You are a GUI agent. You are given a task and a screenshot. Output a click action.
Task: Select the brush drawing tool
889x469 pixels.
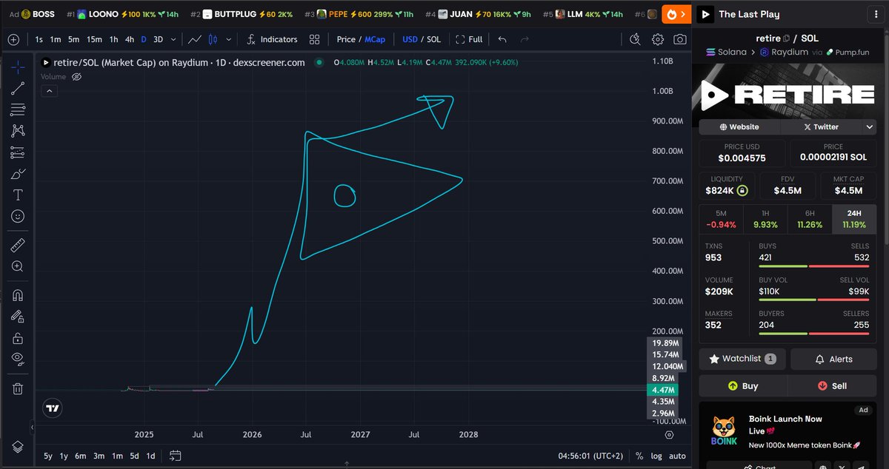pyautogui.click(x=18, y=174)
